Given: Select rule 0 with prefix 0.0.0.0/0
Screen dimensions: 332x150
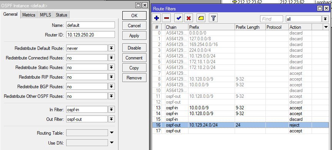Looking at the screenshot, I should pos(240,33).
